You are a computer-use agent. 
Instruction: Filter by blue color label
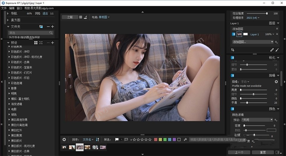(x=170, y=140)
